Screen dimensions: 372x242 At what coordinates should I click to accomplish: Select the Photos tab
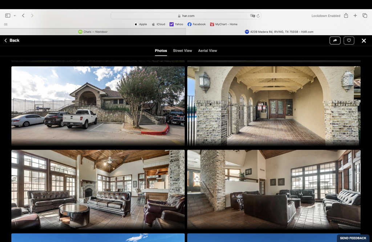[x=161, y=51]
